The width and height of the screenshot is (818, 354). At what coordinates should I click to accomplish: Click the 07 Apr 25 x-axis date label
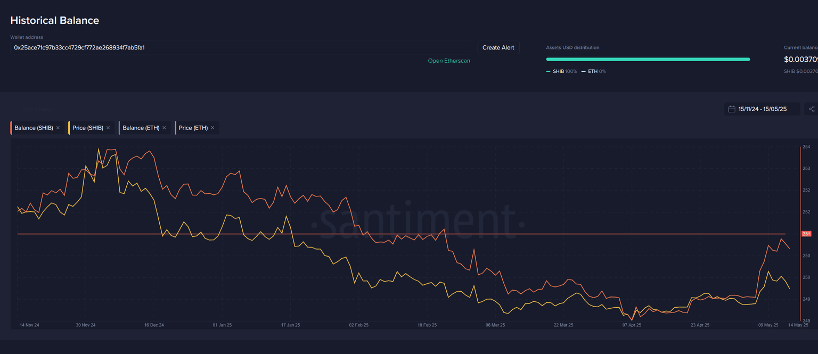(632, 325)
